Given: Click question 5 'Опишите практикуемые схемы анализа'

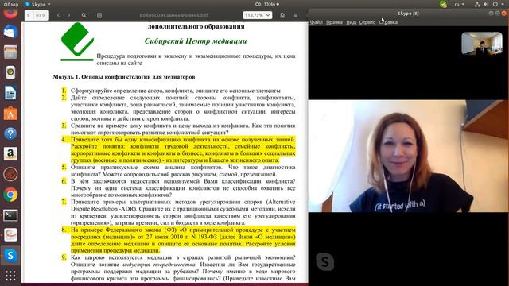Looking at the screenshot, I should (183, 171).
